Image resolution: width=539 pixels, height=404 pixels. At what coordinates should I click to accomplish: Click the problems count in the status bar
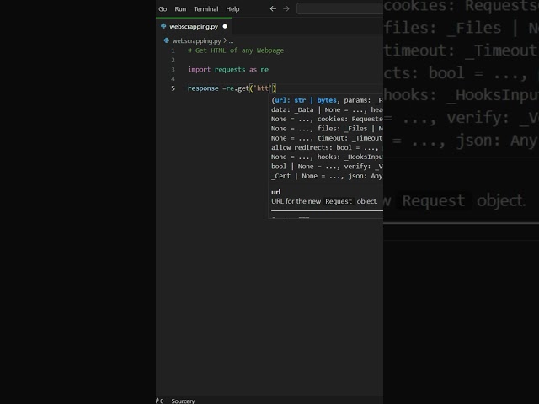click(x=160, y=401)
